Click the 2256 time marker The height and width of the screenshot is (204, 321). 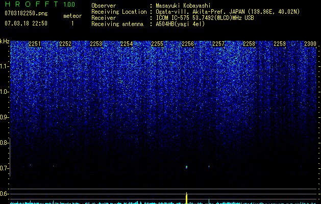tap(188, 44)
